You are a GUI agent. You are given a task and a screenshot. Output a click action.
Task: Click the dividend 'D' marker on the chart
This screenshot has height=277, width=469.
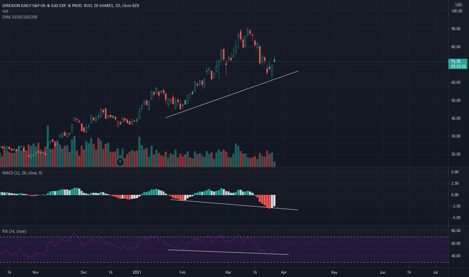click(x=120, y=162)
